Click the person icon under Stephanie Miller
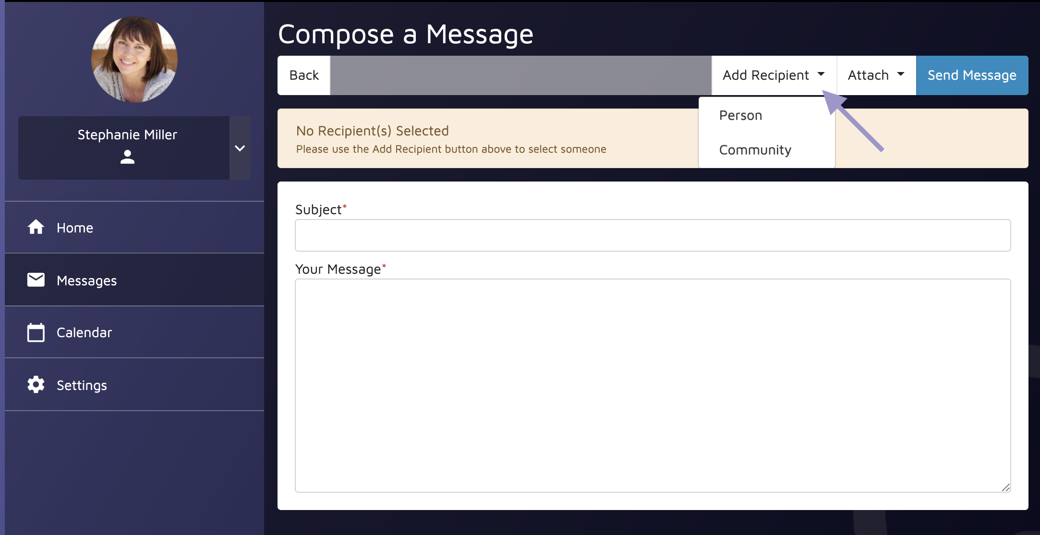The width and height of the screenshot is (1040, 535). [127, 157]
